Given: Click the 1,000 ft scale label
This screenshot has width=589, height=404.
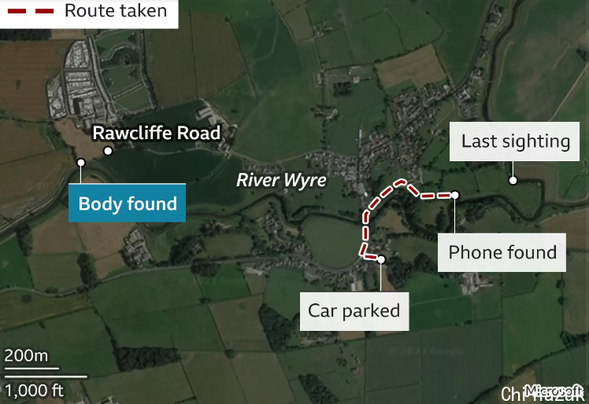Looking at the screenshot, I should click(x=34, y=391).
